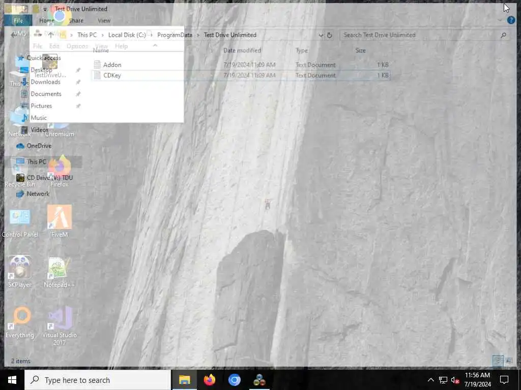
Task: Select the FiveM desktop shortcut
Action: pos(60,221)
